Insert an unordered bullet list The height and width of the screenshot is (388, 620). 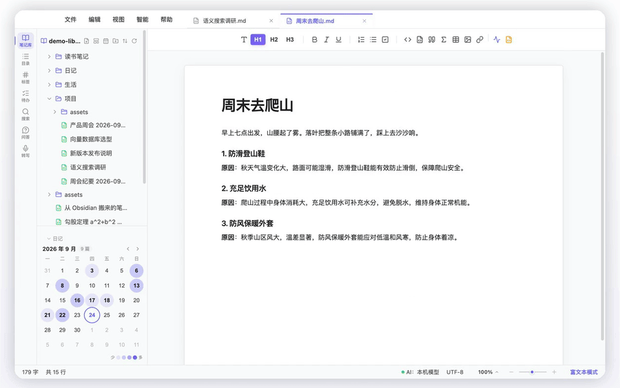(x=373, y=39)
